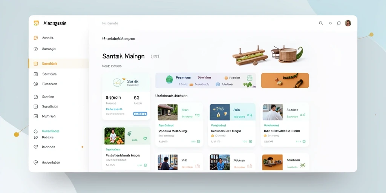Click the orange dot indicator in sidebar
Screen dimensions: 386x193
click(x=82, y=147)
